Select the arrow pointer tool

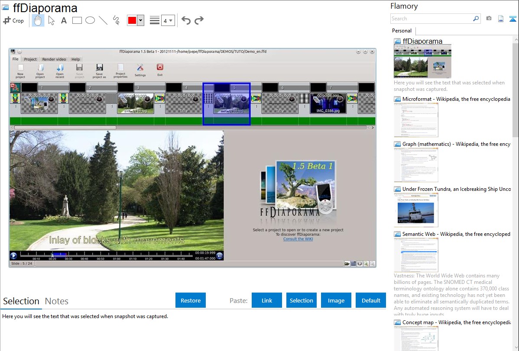51,20
